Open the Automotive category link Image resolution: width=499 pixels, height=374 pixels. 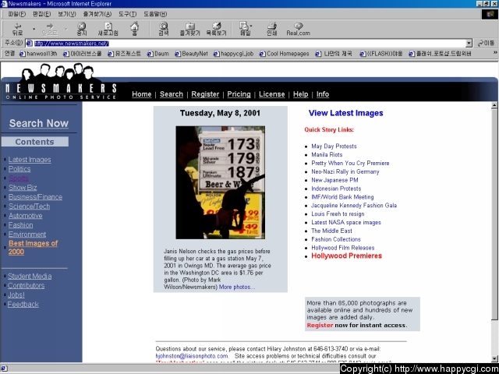[26, 216]
